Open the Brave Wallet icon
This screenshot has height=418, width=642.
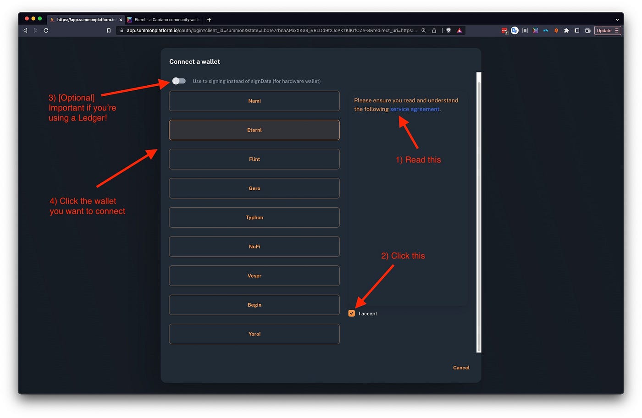588,31
